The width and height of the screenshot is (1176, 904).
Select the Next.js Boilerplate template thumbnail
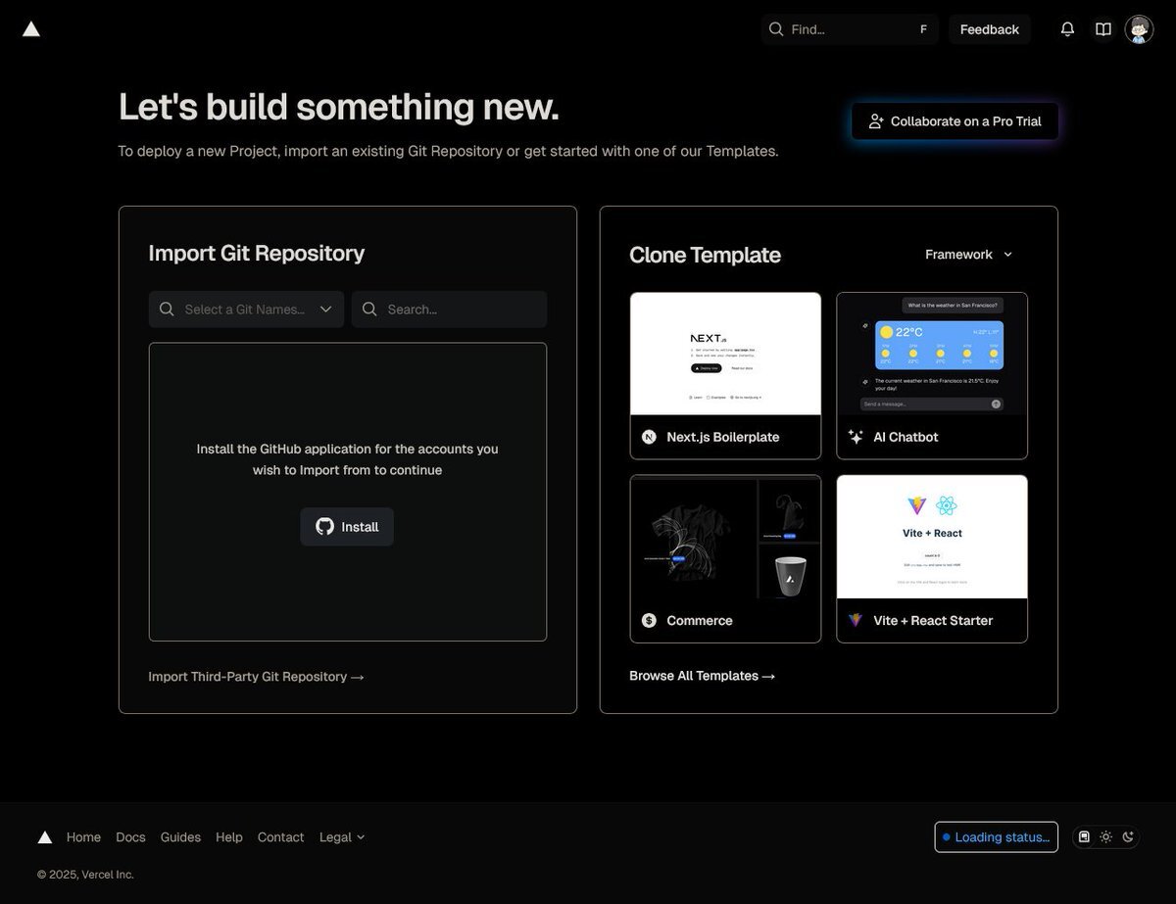(x=725, y=354)
